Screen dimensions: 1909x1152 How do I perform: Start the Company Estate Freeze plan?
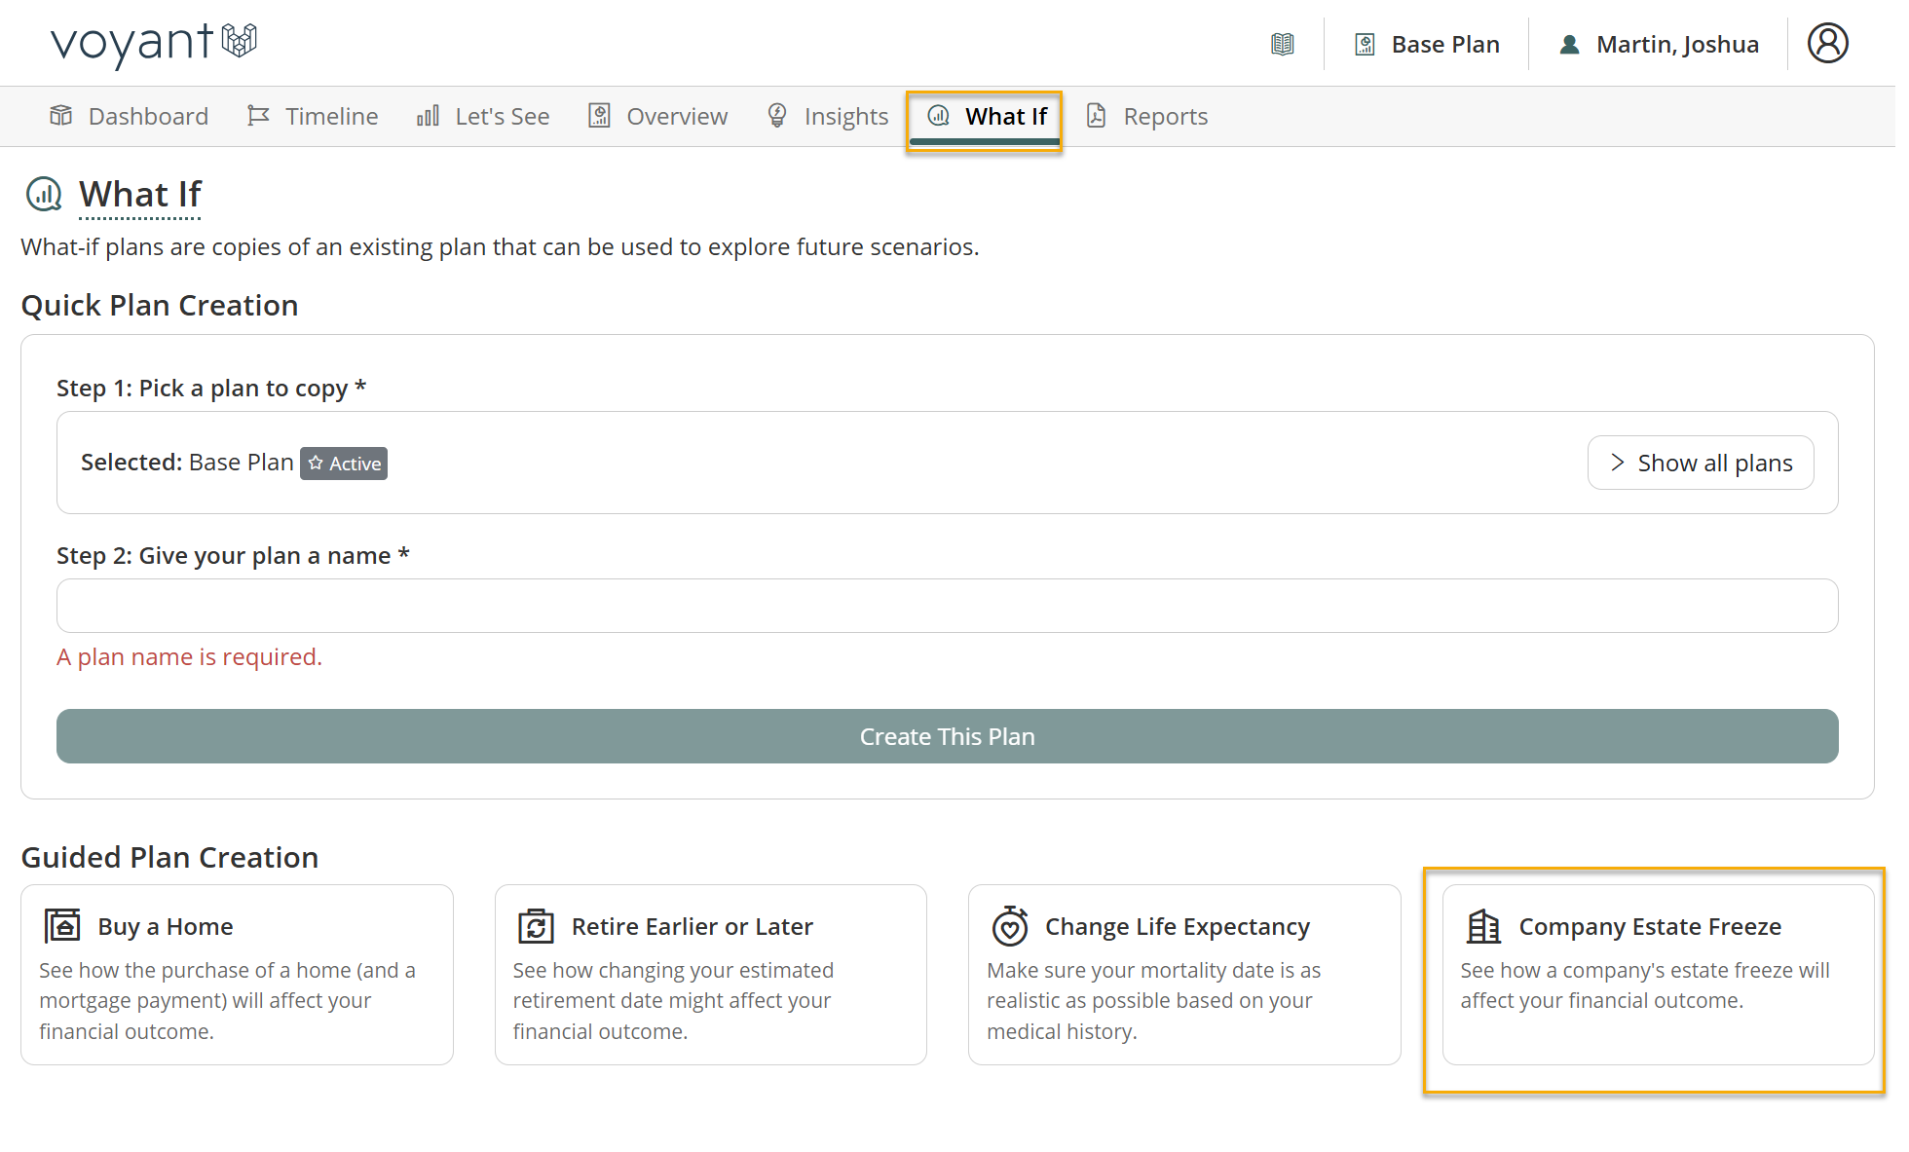pos(1658,975)
